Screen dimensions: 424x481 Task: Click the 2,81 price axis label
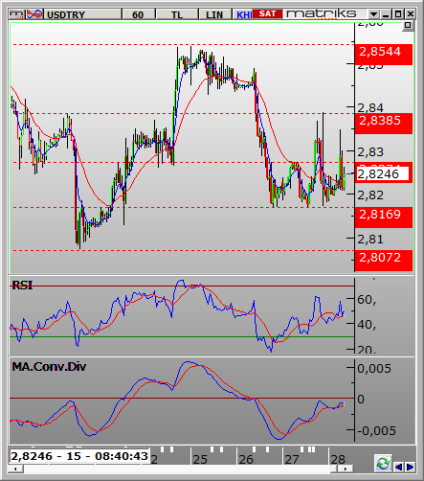pos(370,240)
